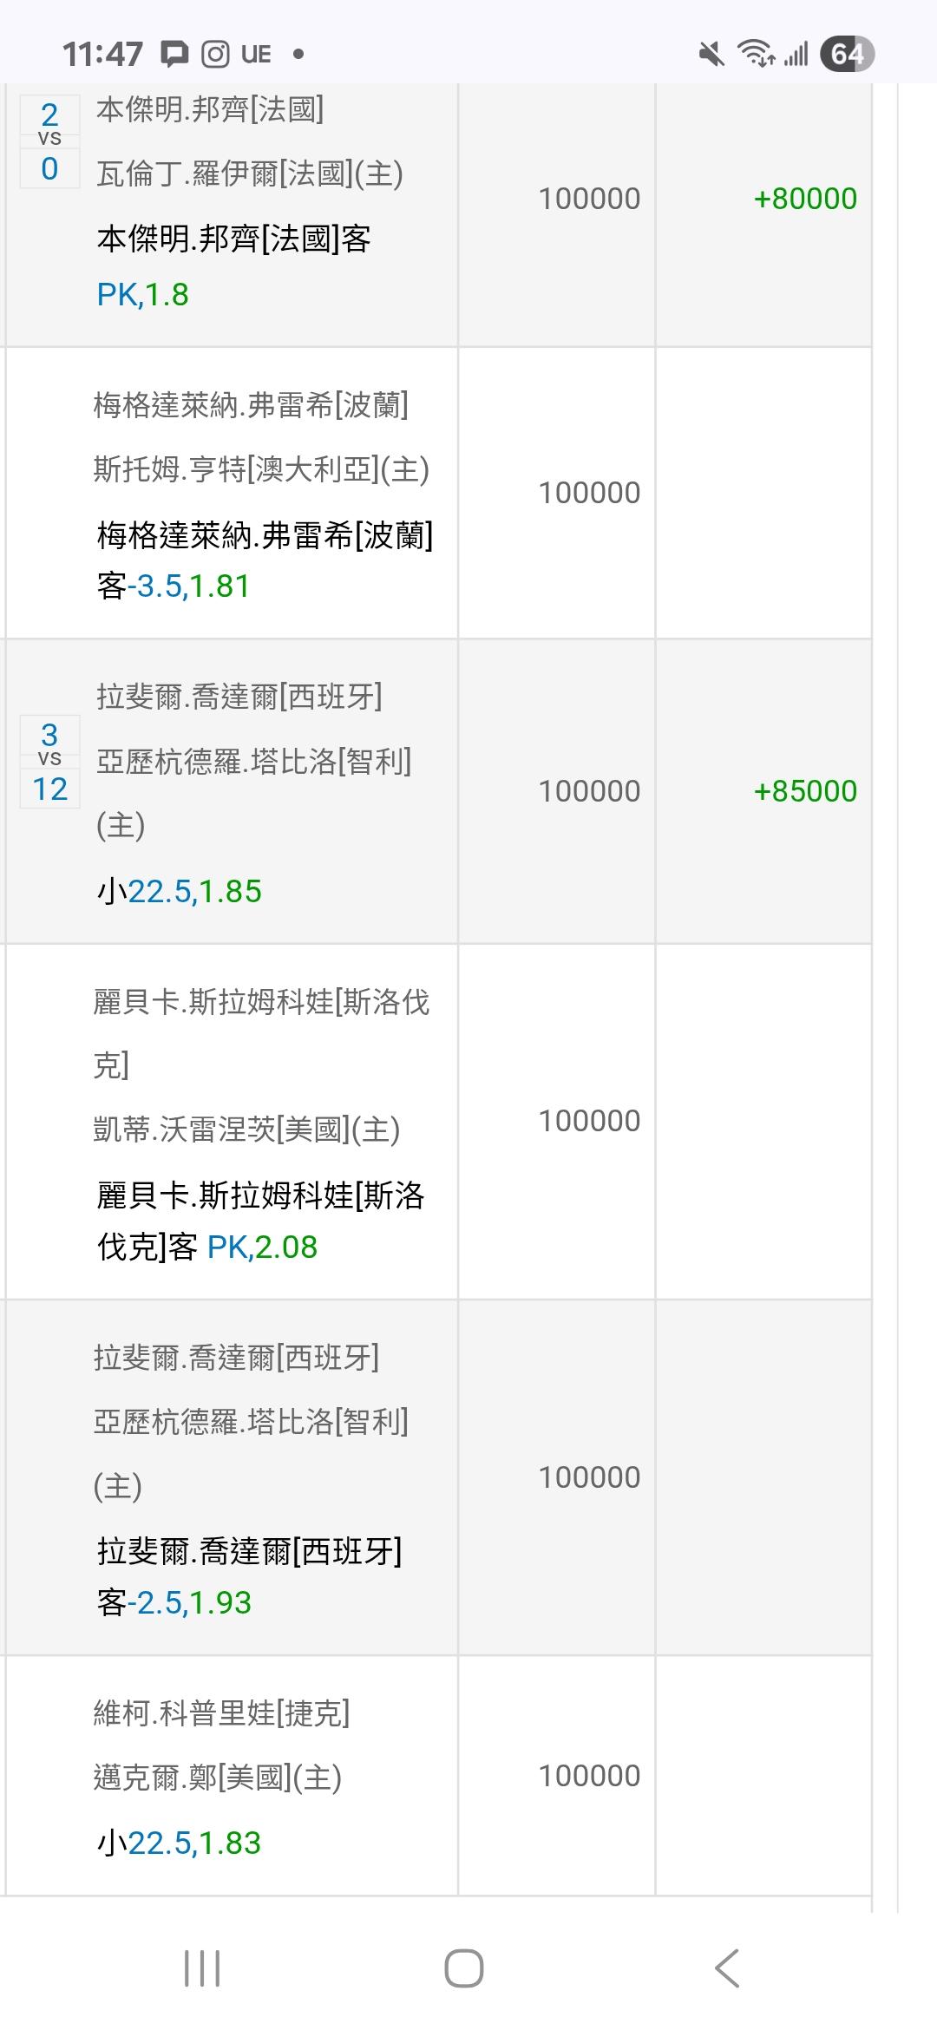
Task: Tap the +80000 winnings amount
Action: tap(805, 199)
